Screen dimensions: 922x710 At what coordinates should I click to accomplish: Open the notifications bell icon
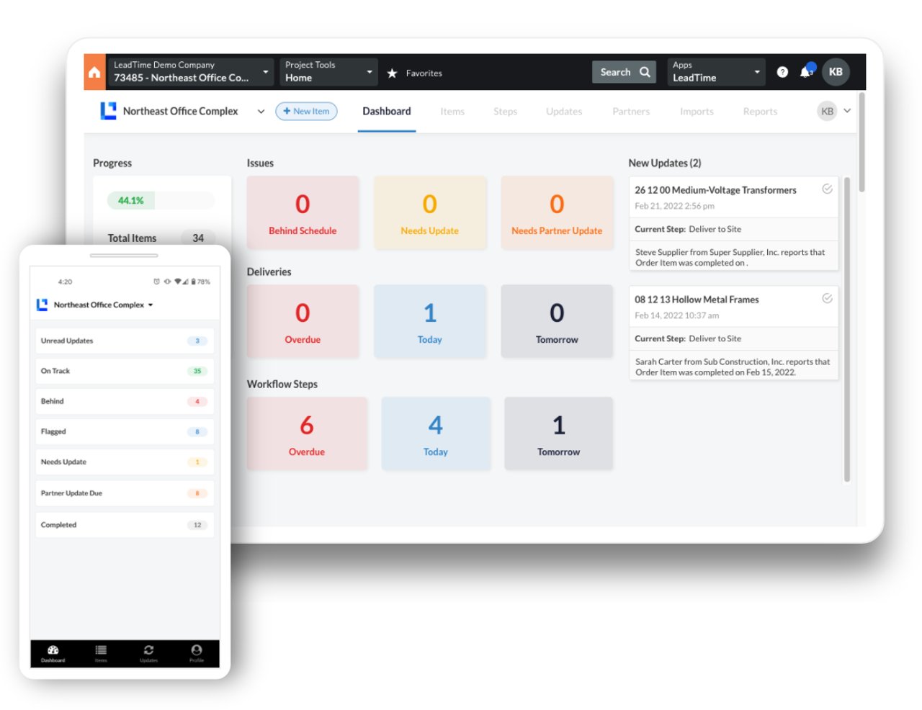pyautogui.click(x=805, y=72)
